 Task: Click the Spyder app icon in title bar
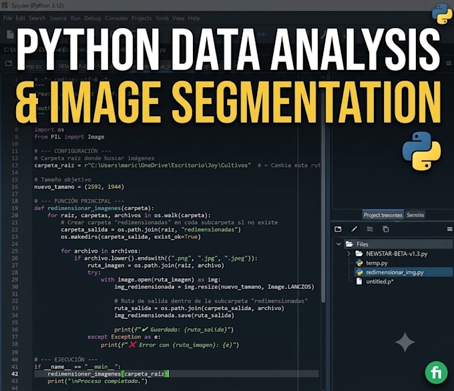click(5, 5)
